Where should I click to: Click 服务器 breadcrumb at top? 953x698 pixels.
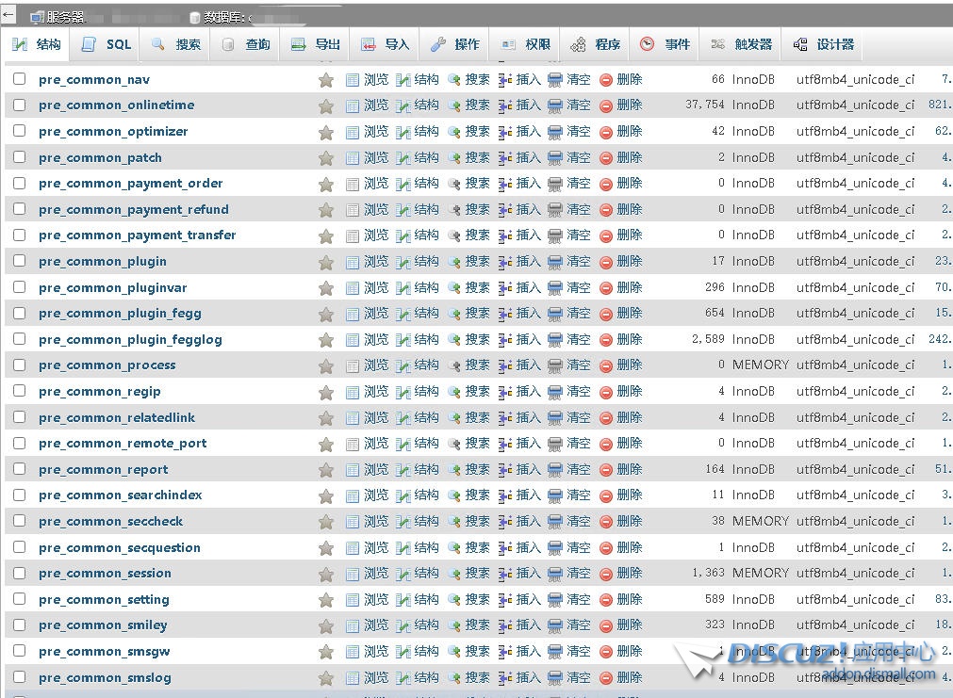point(65,17)
